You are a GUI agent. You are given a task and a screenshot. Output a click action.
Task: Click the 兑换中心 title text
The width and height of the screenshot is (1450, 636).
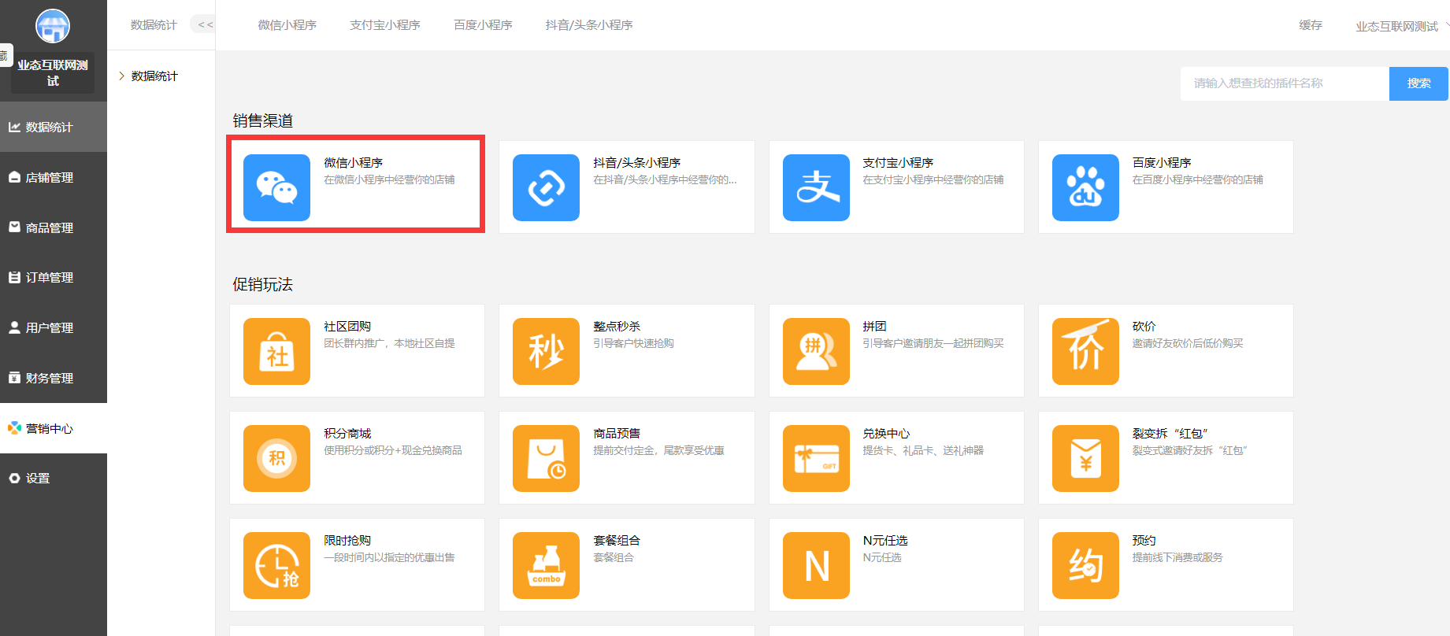(886, 433)
